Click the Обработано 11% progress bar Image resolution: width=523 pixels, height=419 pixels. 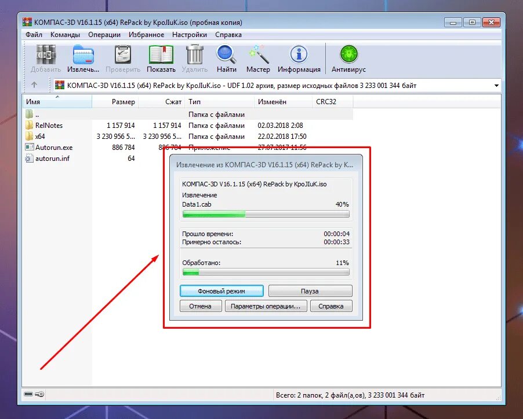(x=266, y=272)
